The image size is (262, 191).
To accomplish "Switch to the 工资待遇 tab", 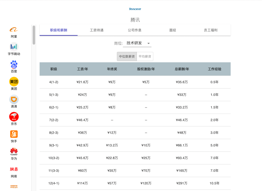I will pyautogui.click(x=96, y=30).
